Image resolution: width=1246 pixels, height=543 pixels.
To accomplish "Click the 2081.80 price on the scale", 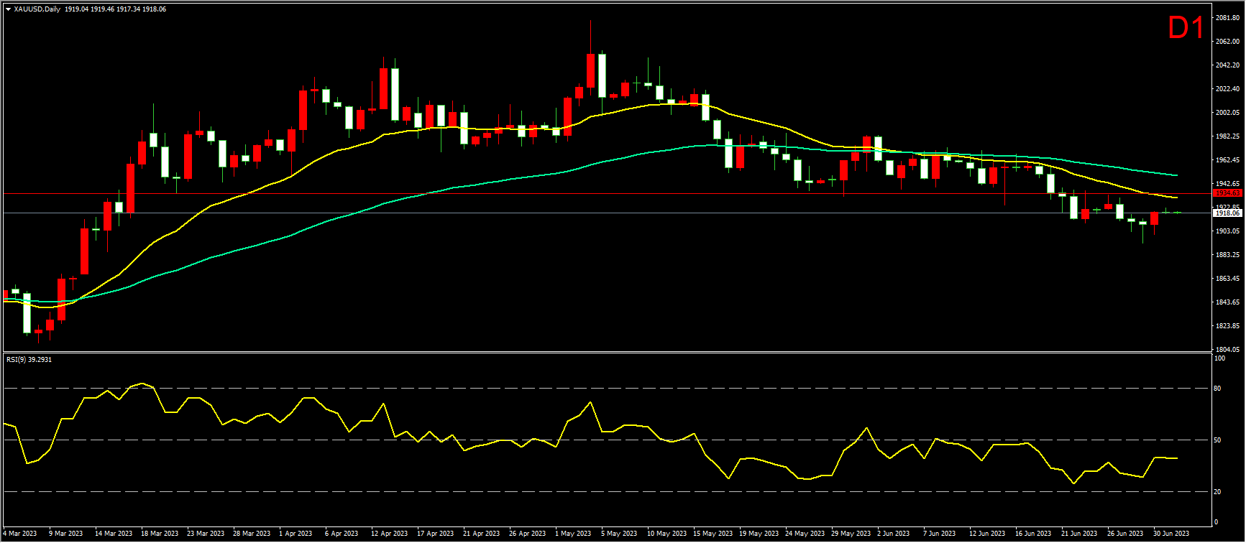I will coord(1227,17).
